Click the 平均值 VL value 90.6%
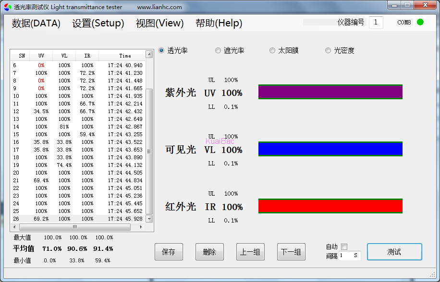The image size is (440, 282). point(77,249)
